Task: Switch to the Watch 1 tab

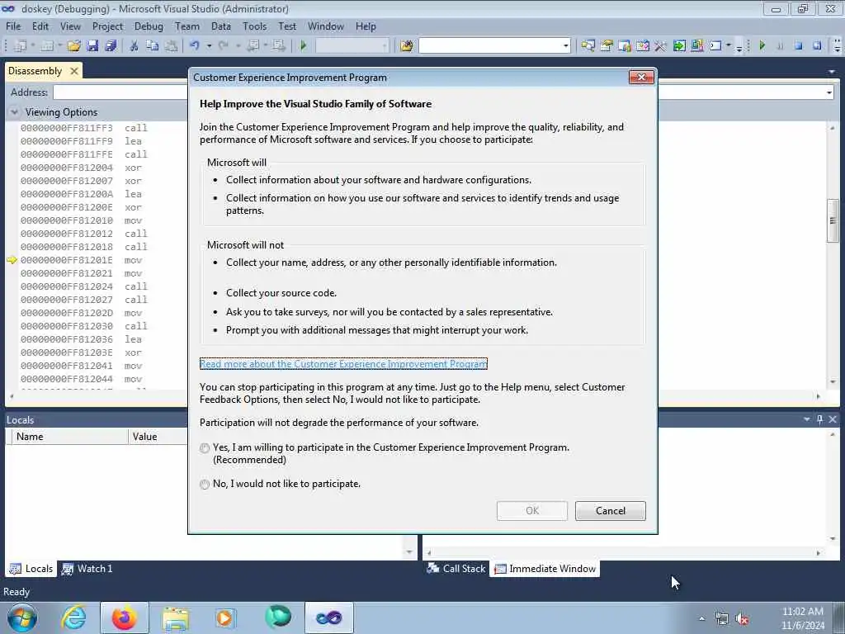Action: [87, 568]
